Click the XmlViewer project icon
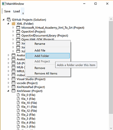The width and height of the screenshot is (113, 130). [x=14, y=91]
